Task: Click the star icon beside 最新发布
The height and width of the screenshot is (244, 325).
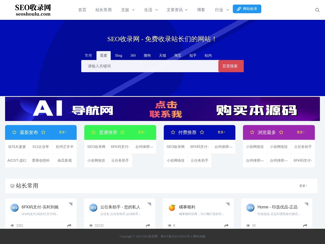Action: pos(14,132)
